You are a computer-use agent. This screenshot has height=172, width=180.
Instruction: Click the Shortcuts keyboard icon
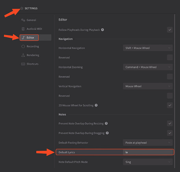pos(23,64)
